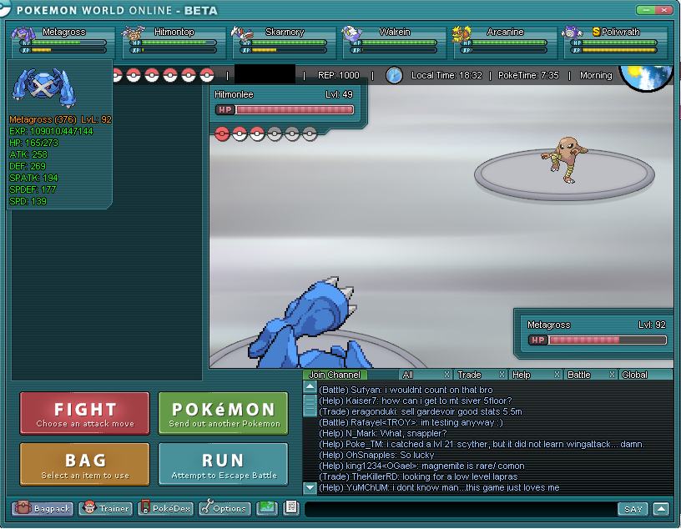The height and width of the screenshot is (529, 681).
Task: Click the world map icon
Action: pos(267,508)
